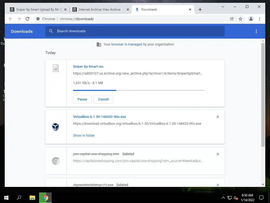This screenshot has height=203, width=270.
Task: Open the Windows Start menu
Action: 6,198
